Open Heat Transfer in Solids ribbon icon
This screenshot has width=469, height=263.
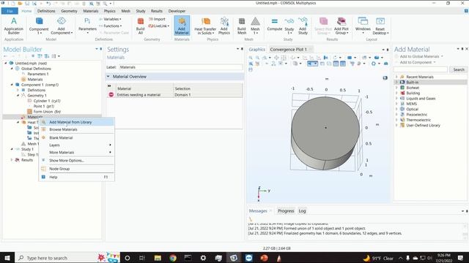[x=205, y=26]
